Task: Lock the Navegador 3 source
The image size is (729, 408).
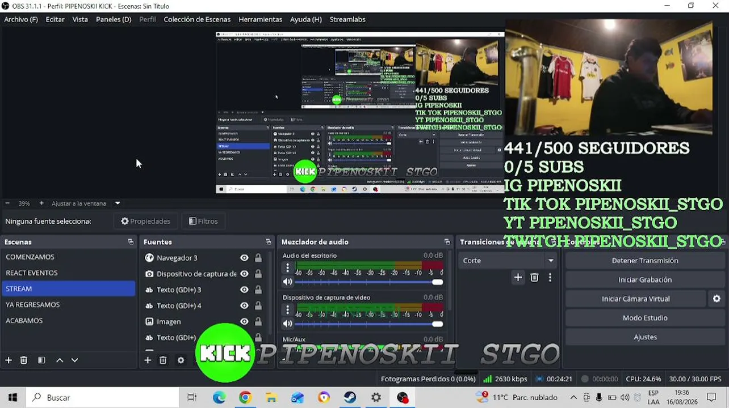Action: tap(258, 258)
